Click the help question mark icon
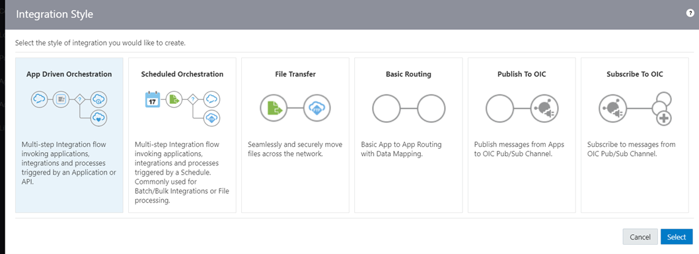 point(690,13)
